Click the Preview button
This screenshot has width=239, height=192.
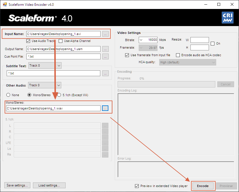[226, 186]
